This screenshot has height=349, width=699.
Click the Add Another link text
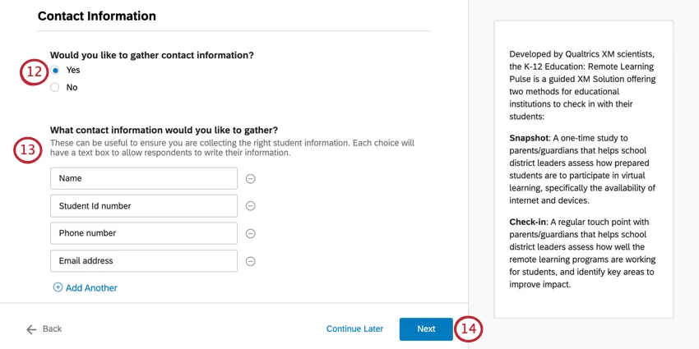click(91, 288)
